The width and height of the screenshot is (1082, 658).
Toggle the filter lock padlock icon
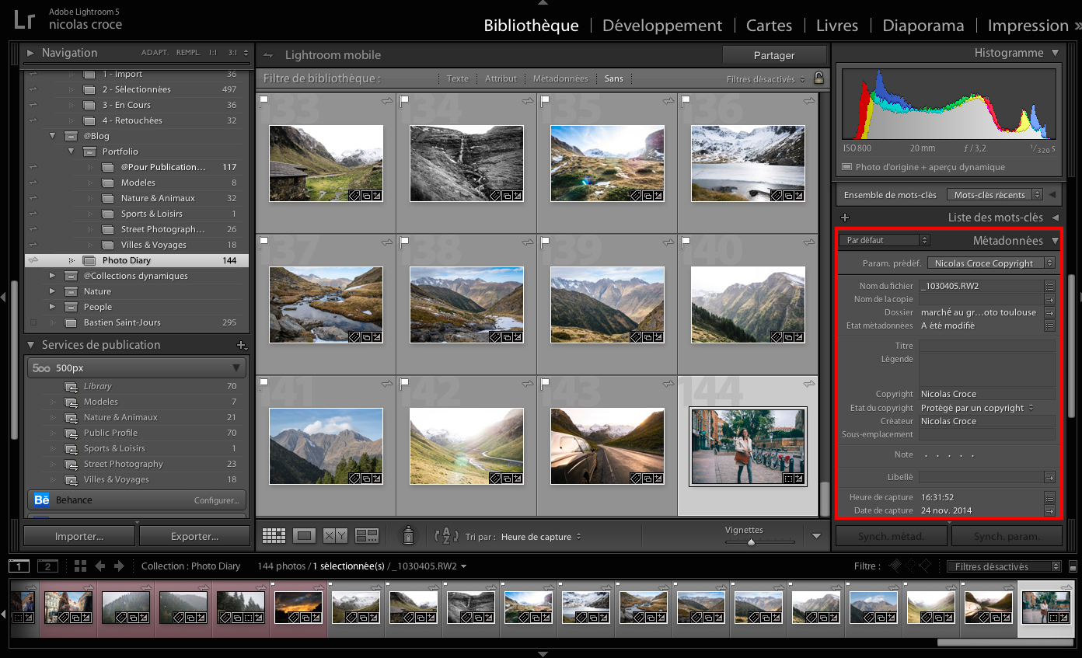[818, 78]
